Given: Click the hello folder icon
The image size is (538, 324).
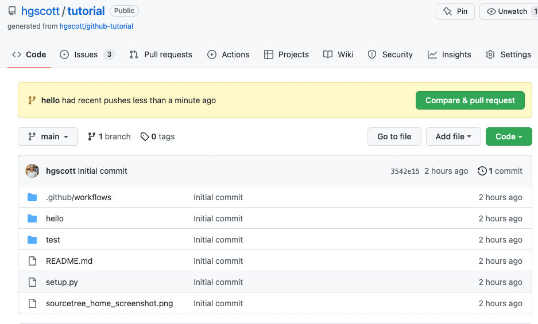Looking at the screenshot, I should (32, 218).
